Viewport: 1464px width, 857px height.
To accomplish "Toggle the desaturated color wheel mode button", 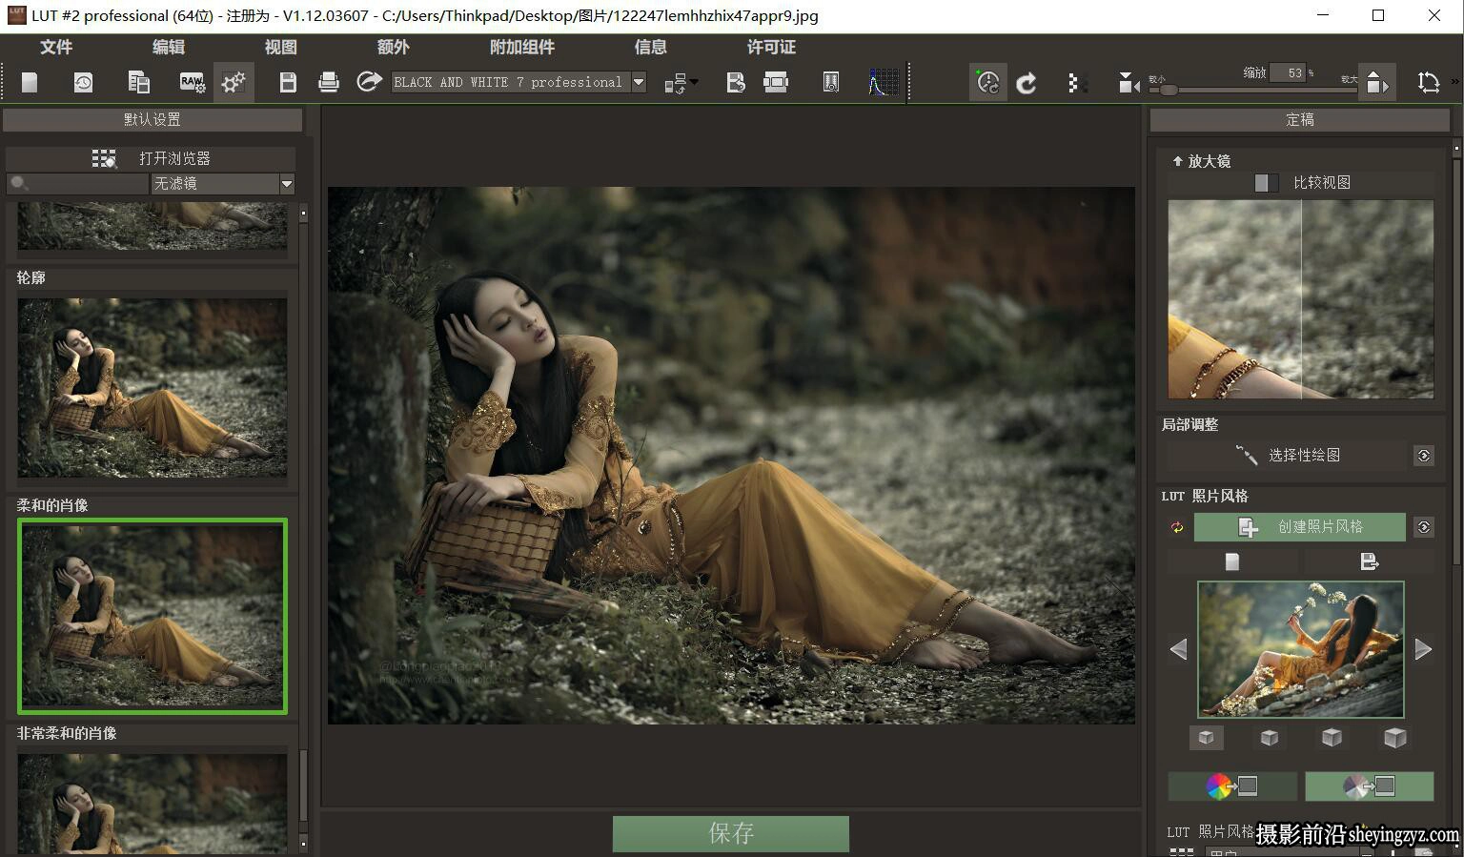I will [1369, 786].
